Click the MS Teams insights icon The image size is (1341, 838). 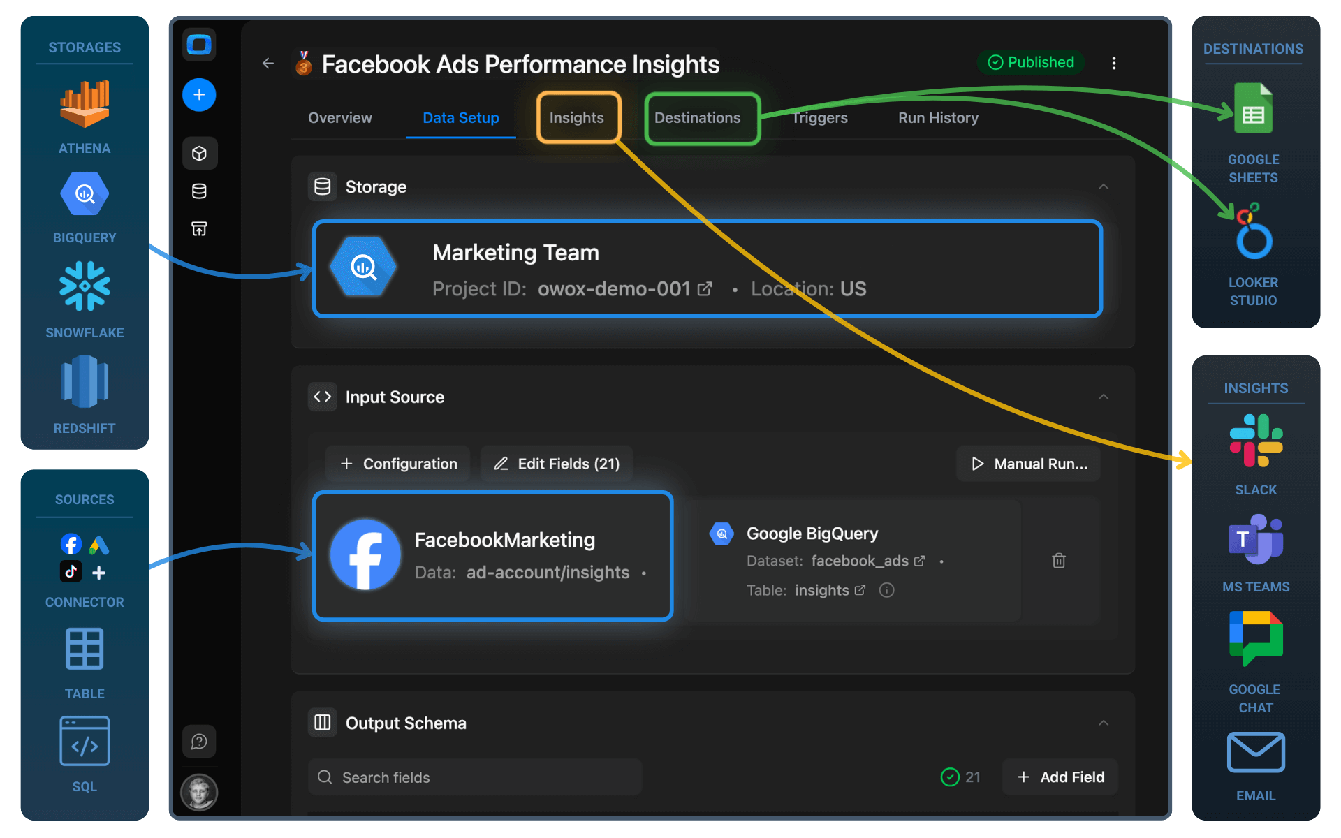tap(1255, 539)
